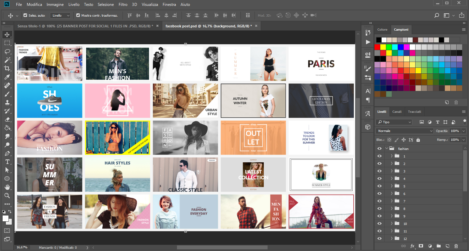Click the Add layer mask icon
Viewport: 469px width, 251px height.
[x=420, y=246]
